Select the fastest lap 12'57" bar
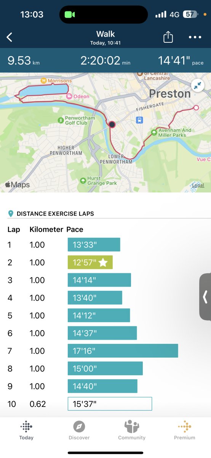Screen dimensions: 211x458 (90, 262)
